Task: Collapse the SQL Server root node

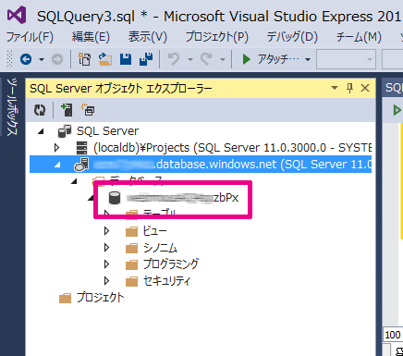Action: click(41, 131)
